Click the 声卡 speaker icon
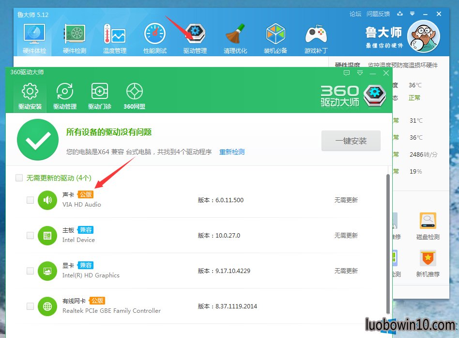Screen dimensions: 459x338 47,200
